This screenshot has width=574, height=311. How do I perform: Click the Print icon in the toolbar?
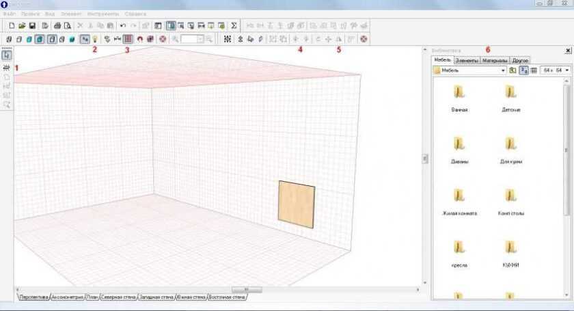click(x=57, y=26)
